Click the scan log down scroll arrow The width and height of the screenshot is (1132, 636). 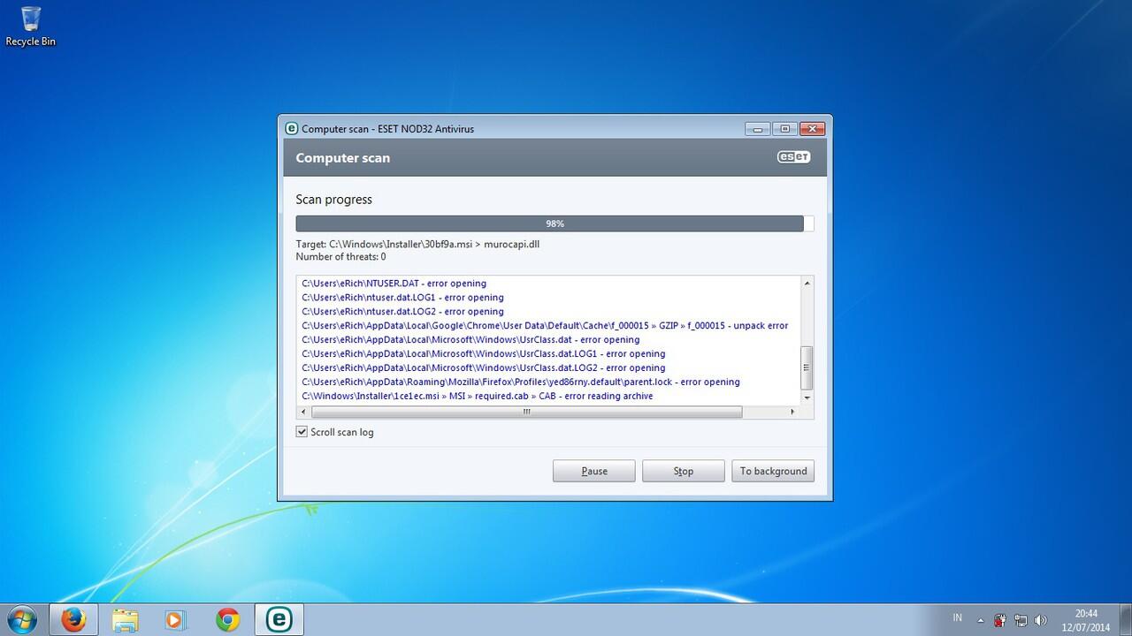pyautogui.click(x=807, y=399)
